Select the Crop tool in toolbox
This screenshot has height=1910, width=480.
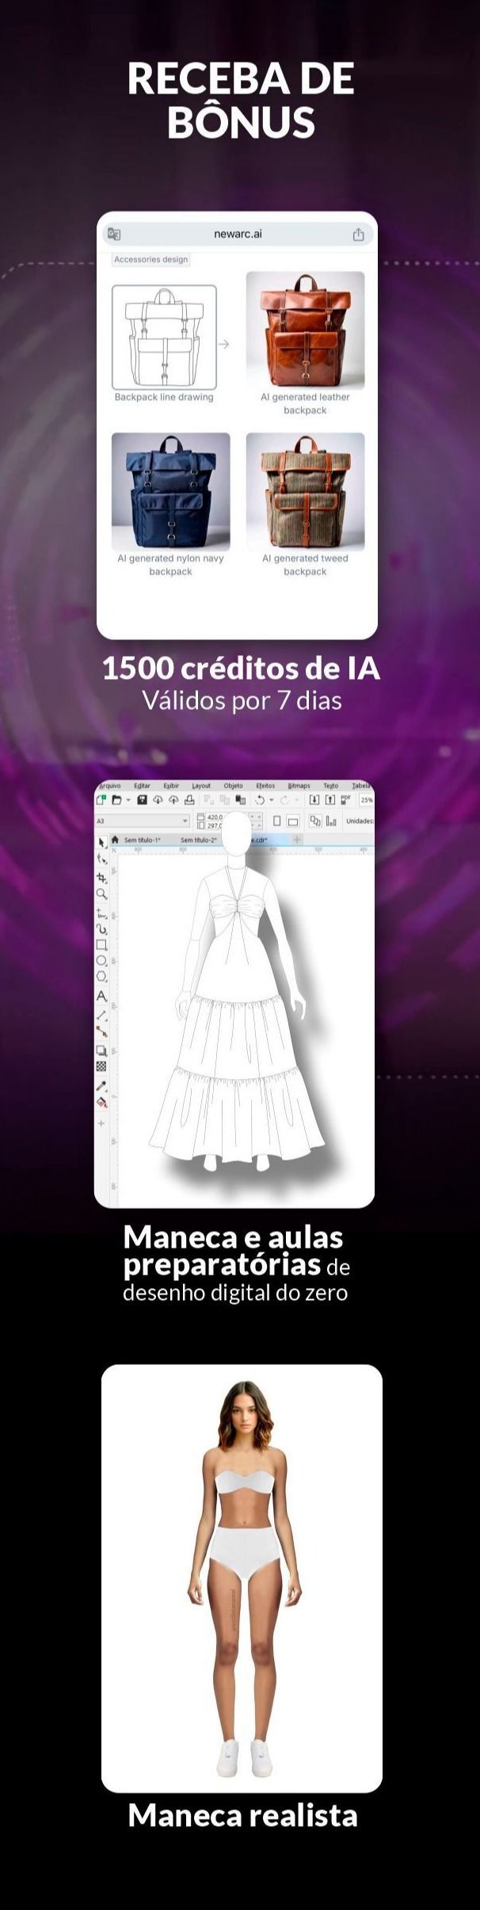tap(101, 877)
